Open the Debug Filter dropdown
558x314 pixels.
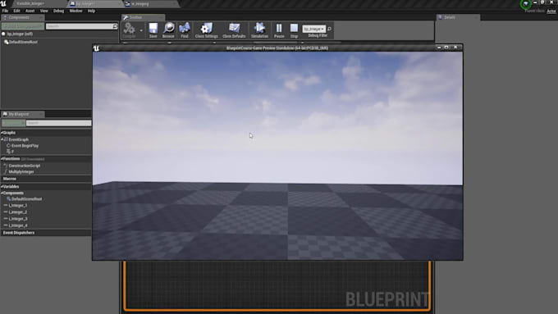[313, 29]
